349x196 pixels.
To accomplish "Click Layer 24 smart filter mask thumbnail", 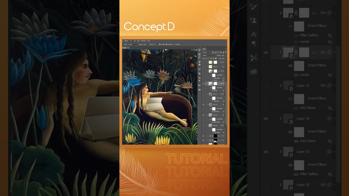I will pos(214,109).
